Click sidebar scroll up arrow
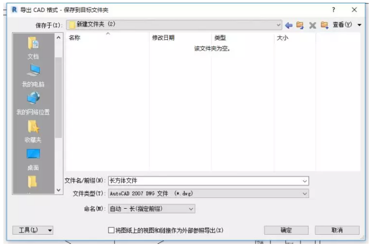This screenshot has height=246, width=373. (58, 38)
